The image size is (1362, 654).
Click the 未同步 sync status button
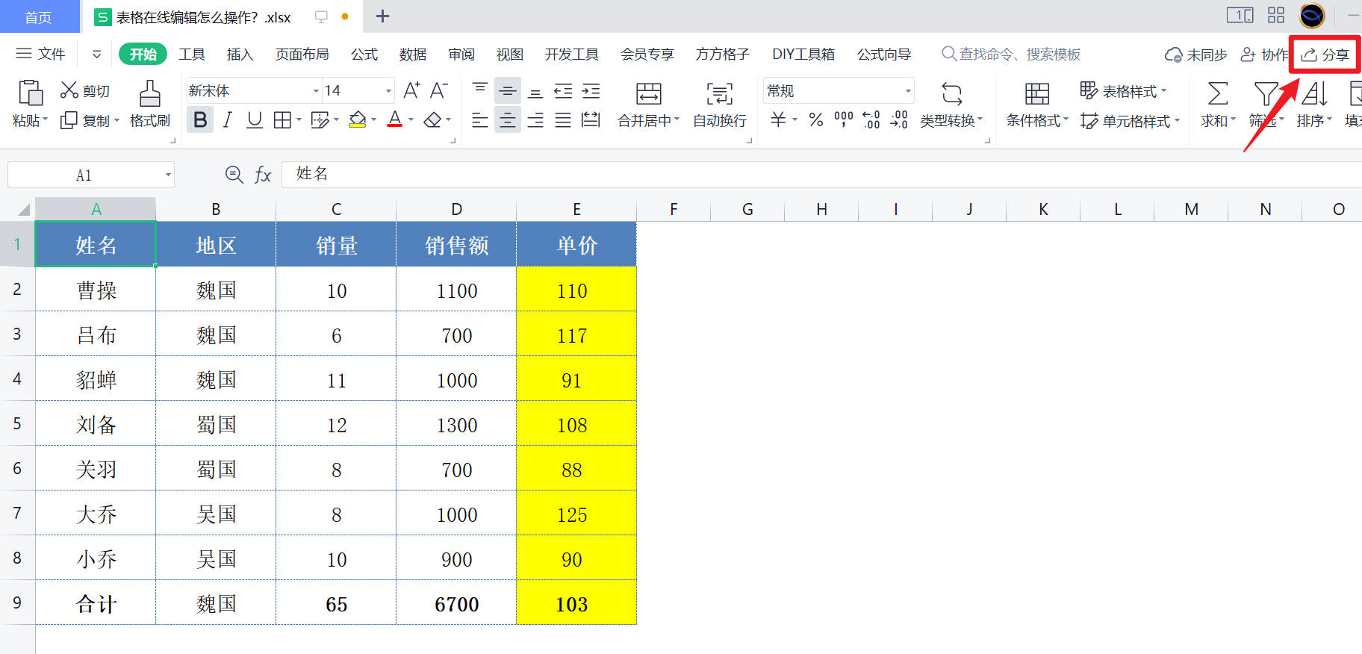pos(1195,54)
